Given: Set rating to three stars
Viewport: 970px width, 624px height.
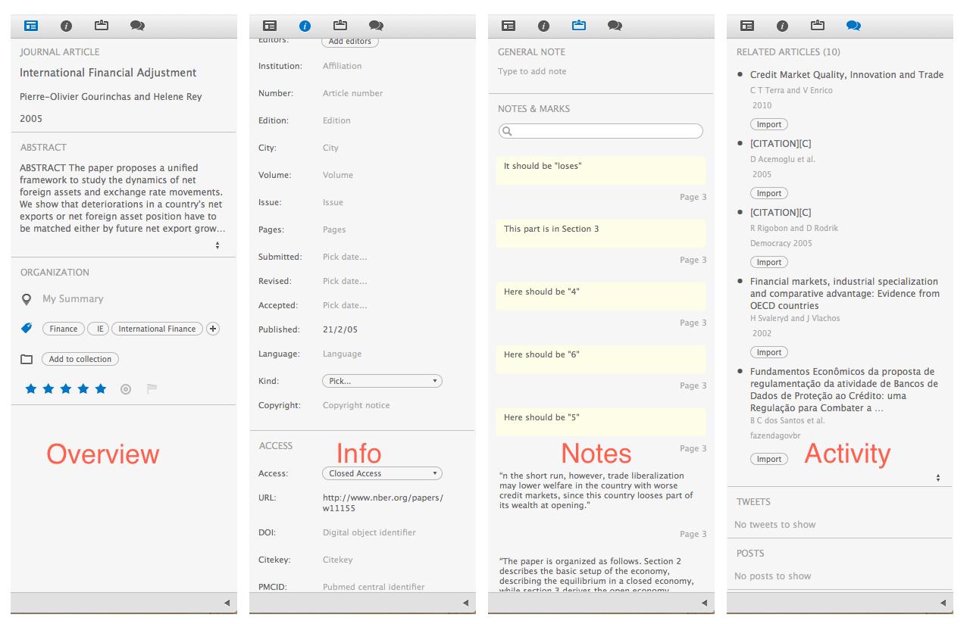Looking at the screenshot, I should coord(66,388).
